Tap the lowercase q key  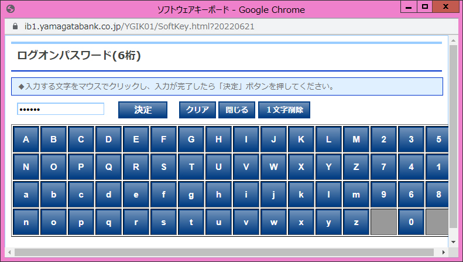109,222
